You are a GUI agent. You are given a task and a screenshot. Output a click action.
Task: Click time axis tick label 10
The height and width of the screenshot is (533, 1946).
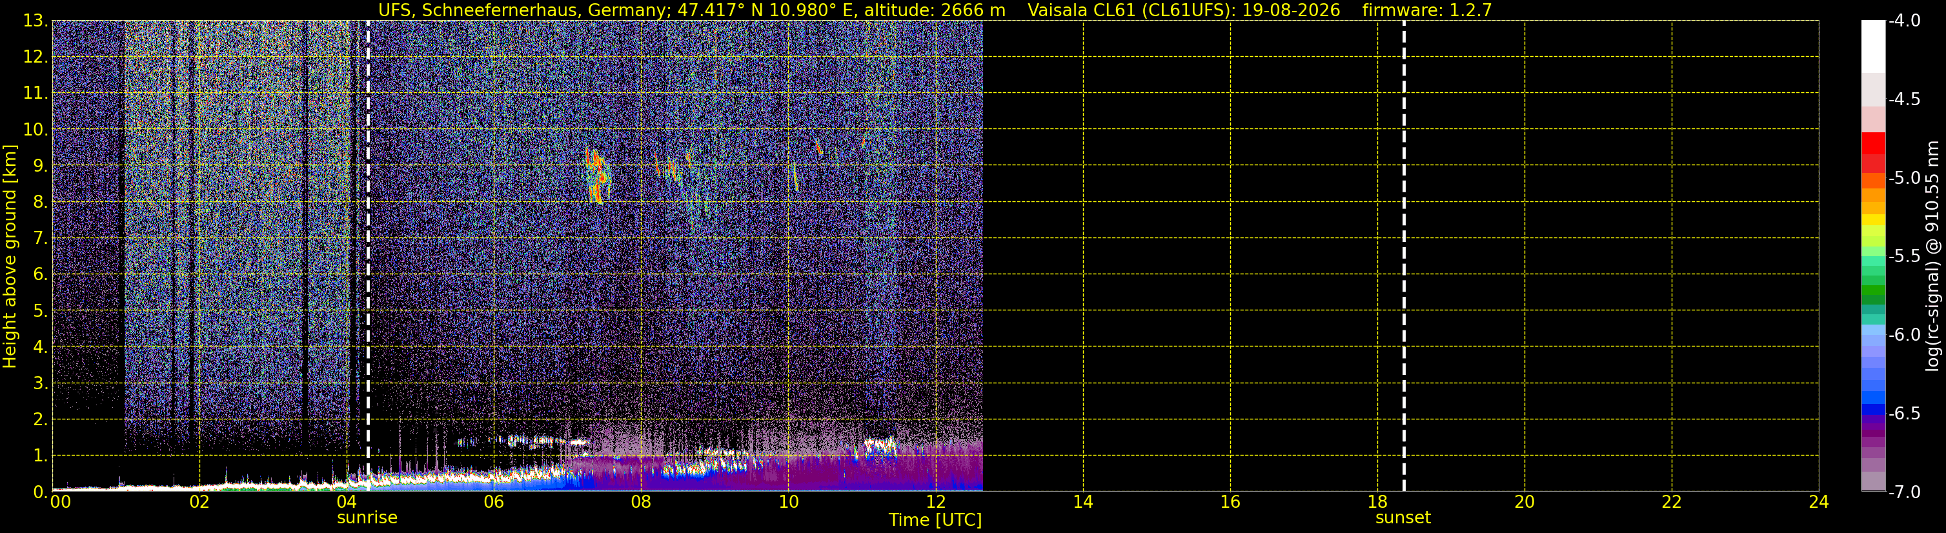pos(788,502)
